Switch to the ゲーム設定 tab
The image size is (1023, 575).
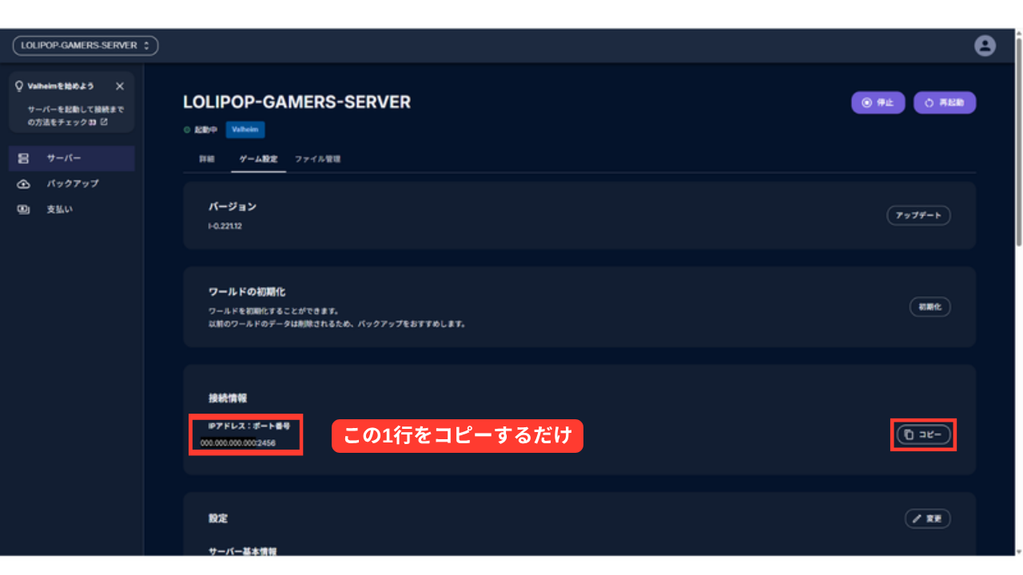[x=258, y=159]
